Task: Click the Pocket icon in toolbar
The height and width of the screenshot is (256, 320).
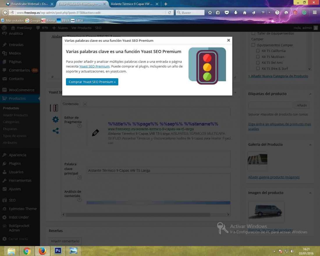Action: [x=227, y=13]
